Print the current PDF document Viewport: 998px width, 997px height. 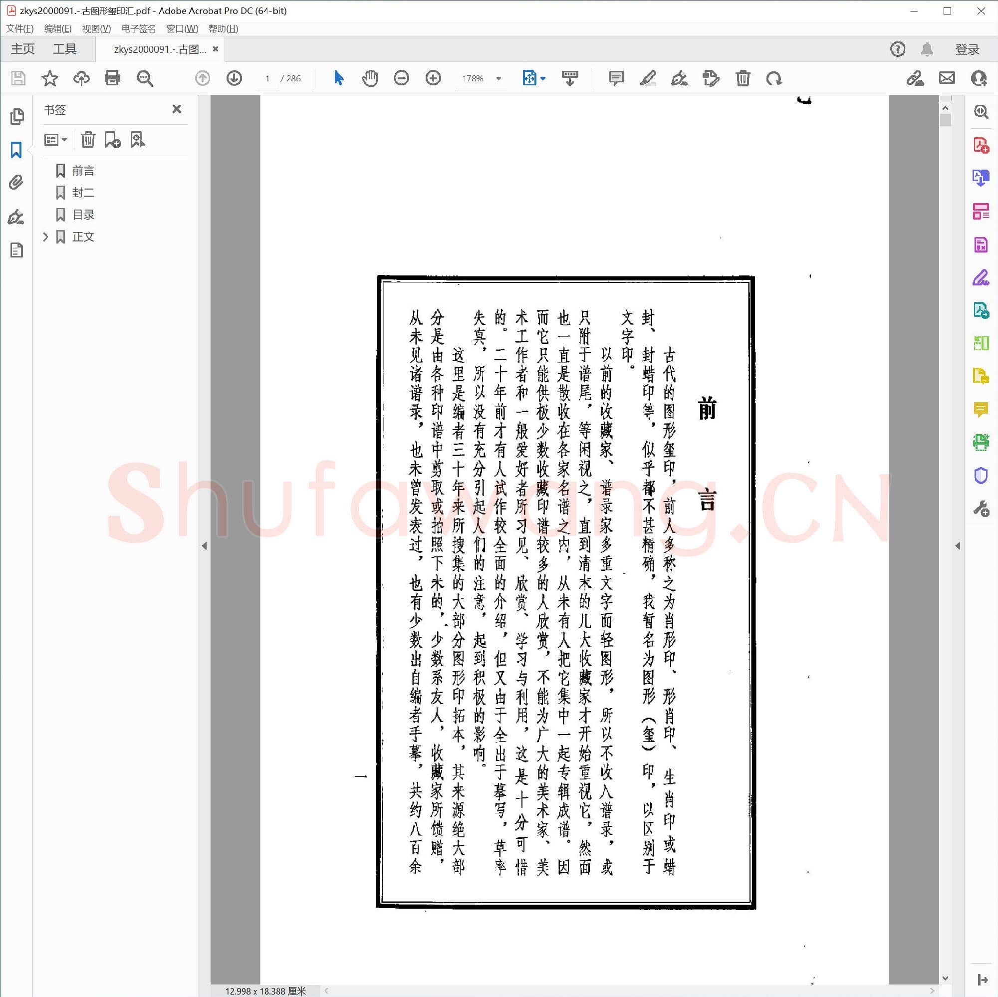click(113, 78)
